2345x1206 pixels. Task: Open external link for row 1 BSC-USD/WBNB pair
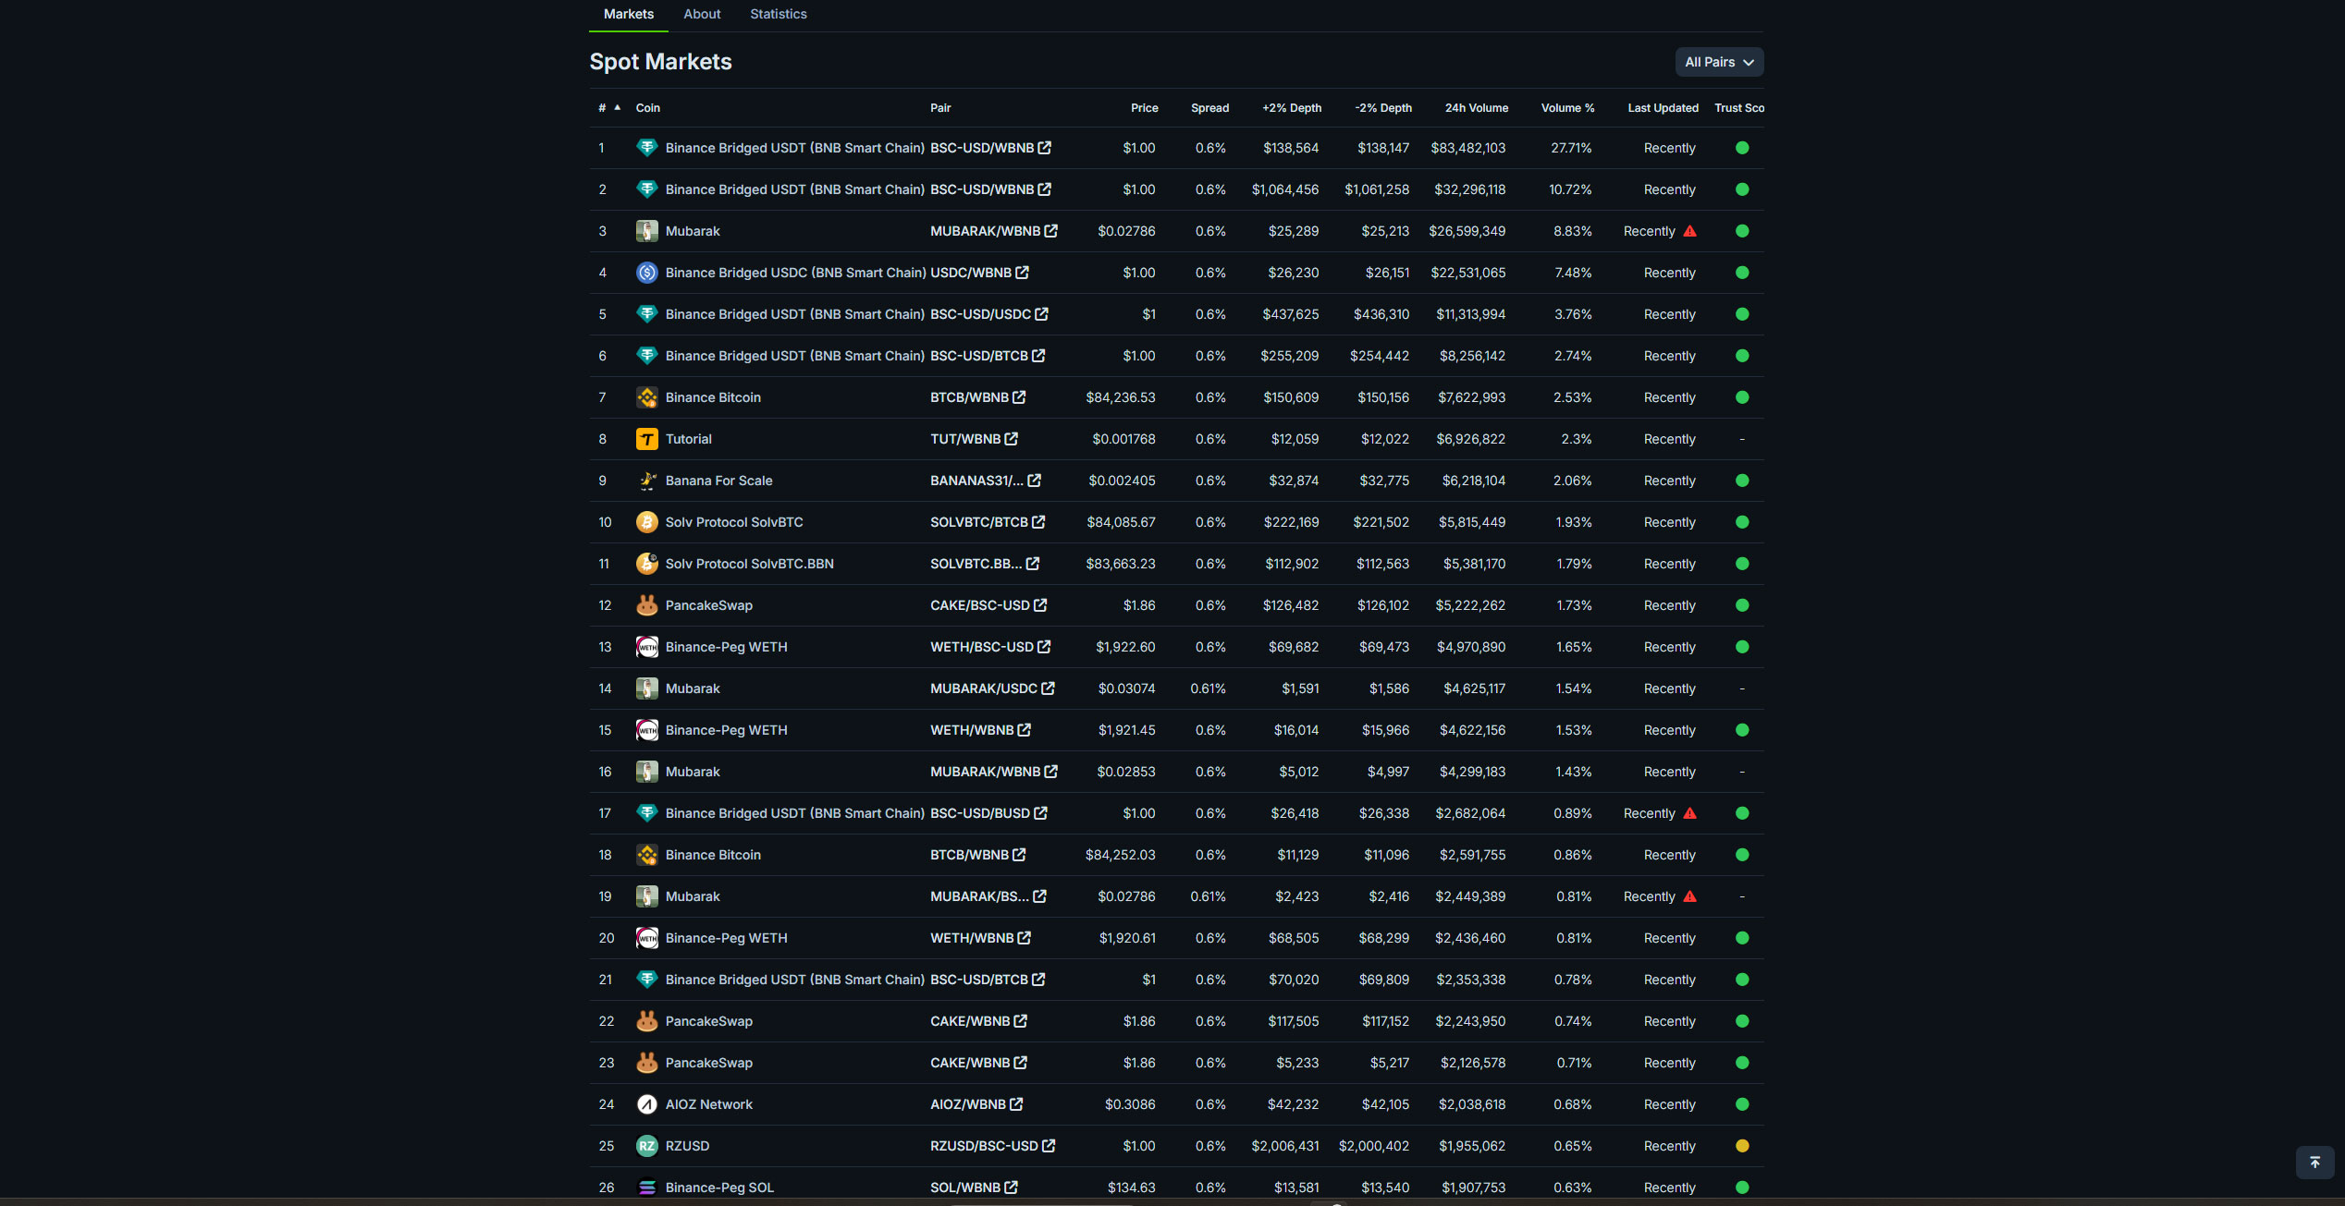(x=1044, y=148)
